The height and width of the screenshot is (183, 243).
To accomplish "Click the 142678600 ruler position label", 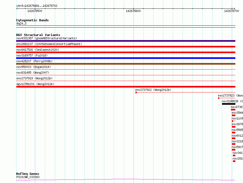I will click(133, 11).
